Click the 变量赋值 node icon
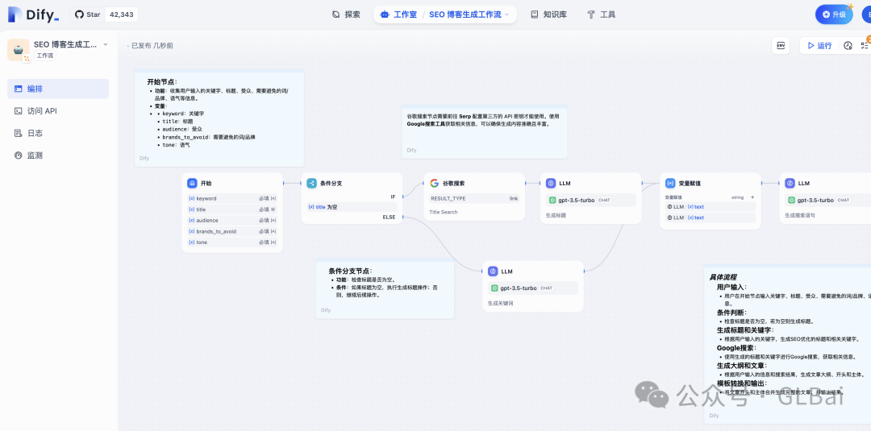The height and width of the screenshot is (431, 871). tap(670, 183)
